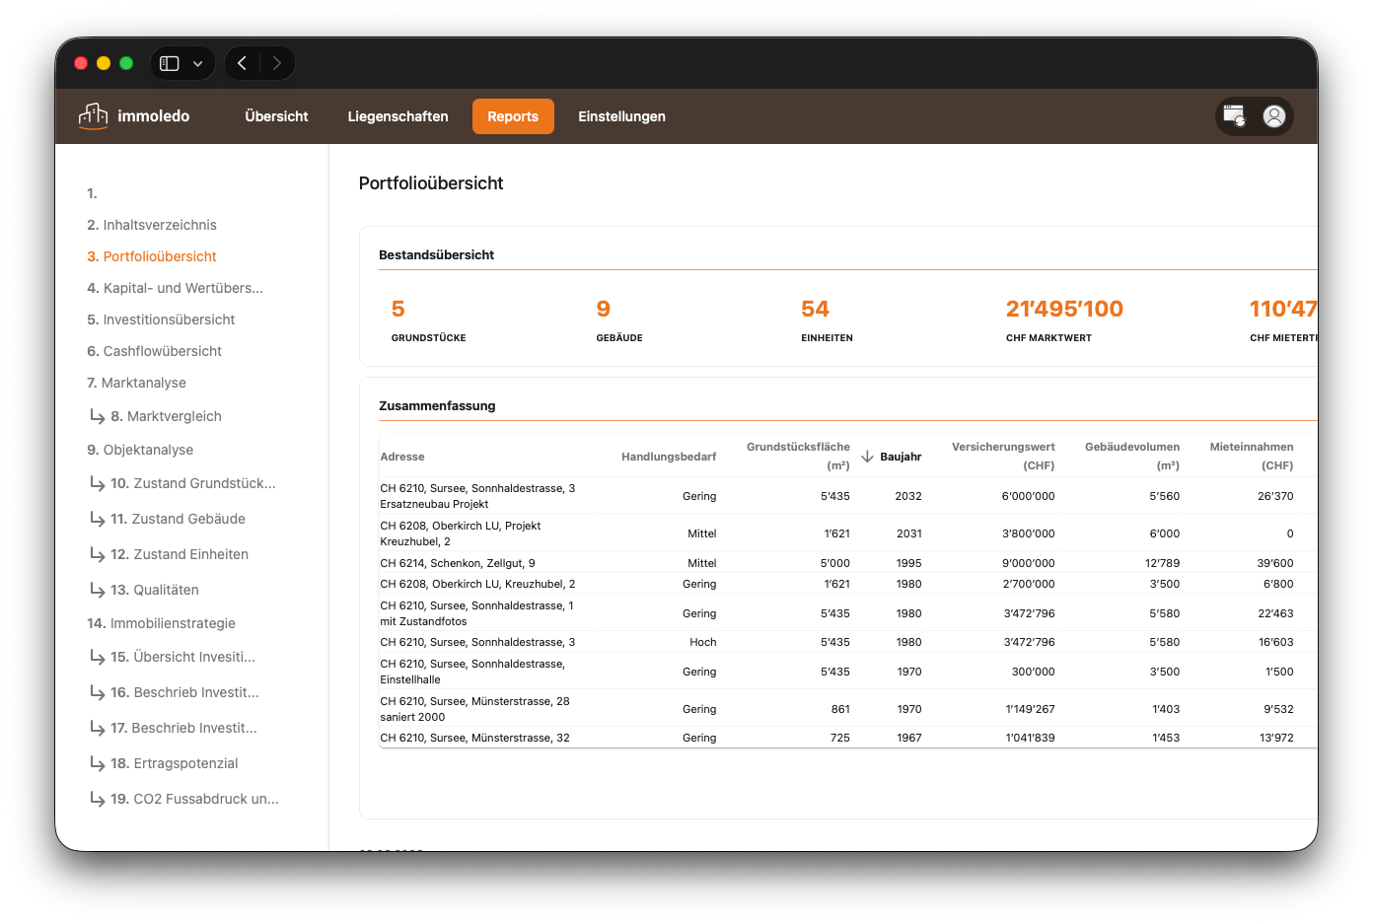Click Versicherungswert value 9'000'000
This screenshot has height=924, width=1373.
(1028, 563)
